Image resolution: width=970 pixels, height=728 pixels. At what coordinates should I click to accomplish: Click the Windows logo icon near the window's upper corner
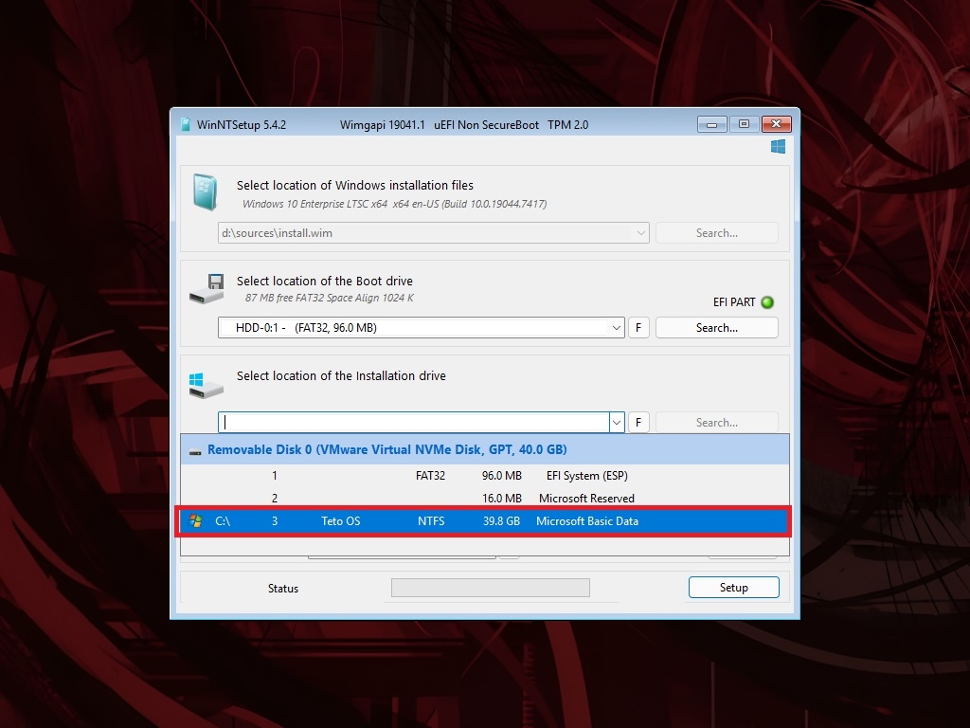[778, 147]
